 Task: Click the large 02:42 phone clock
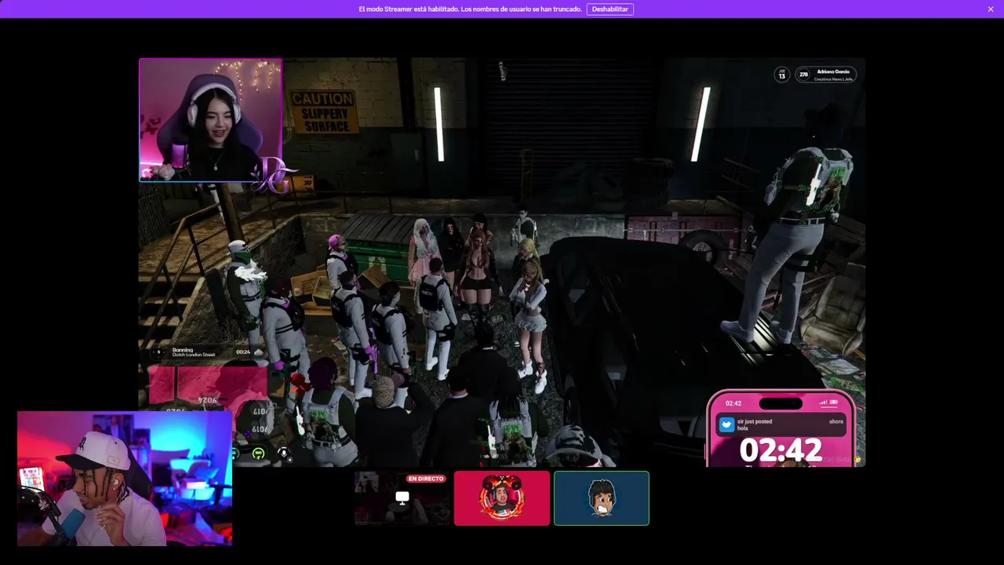click(780, 450)
